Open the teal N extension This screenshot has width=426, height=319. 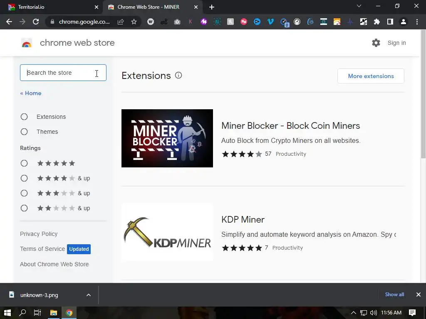tap(217, 22)
